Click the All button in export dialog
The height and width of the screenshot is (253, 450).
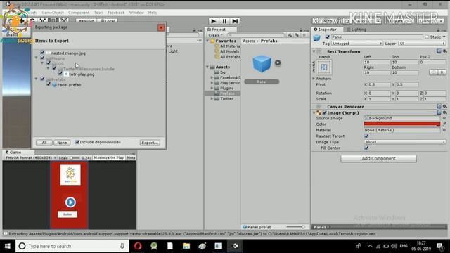click(44, 143)
